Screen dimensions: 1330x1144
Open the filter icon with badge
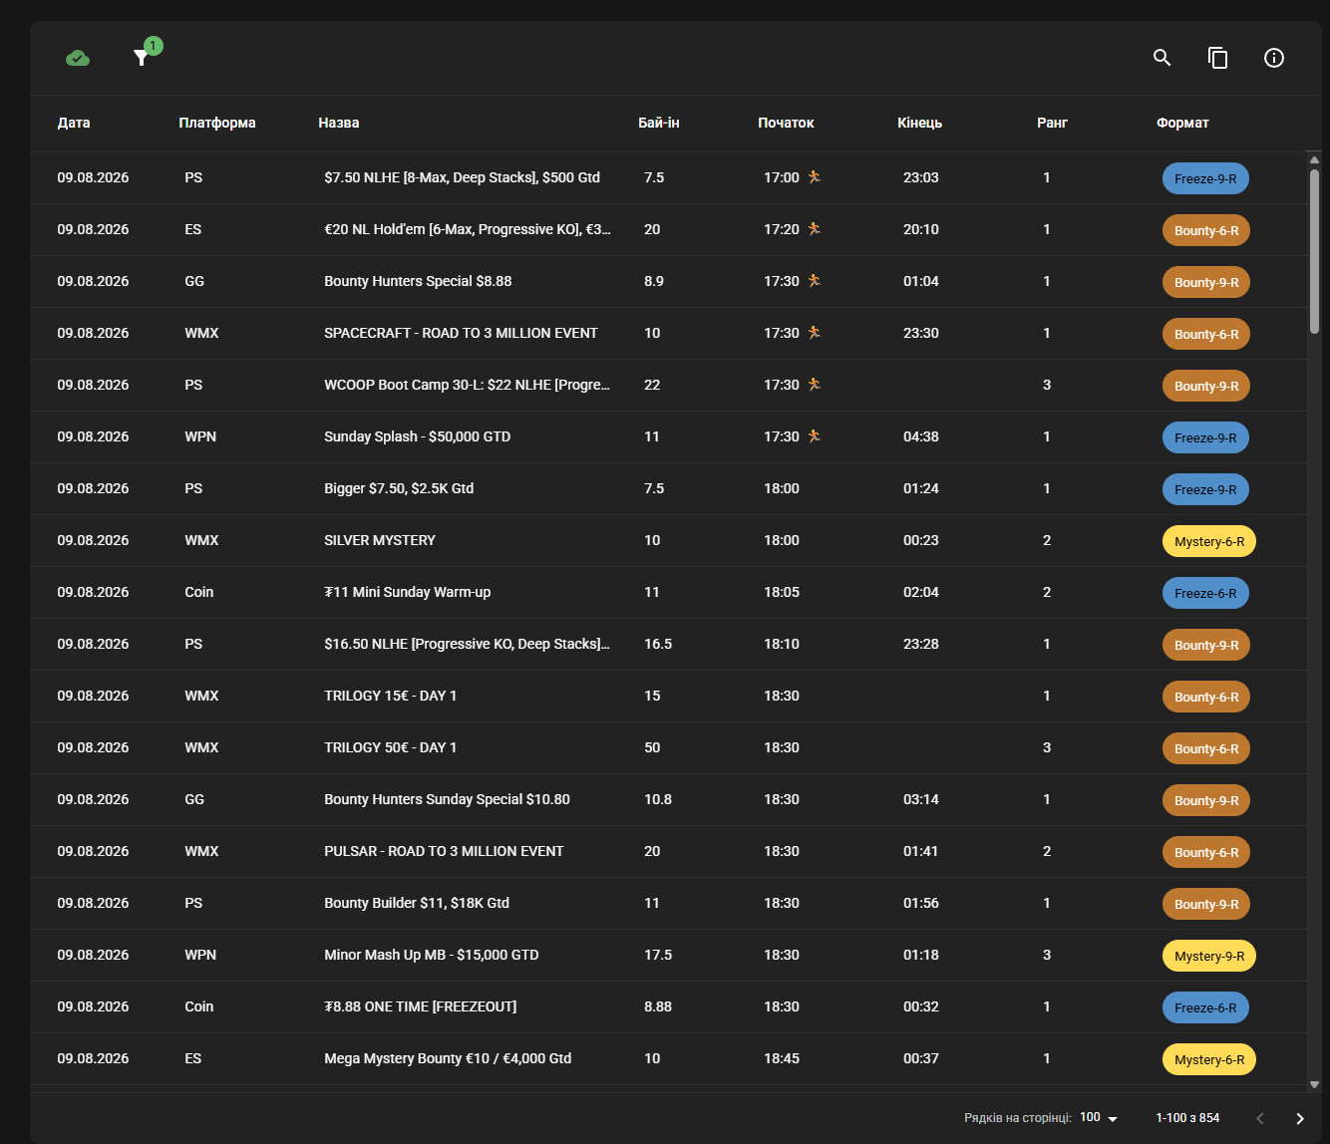[x=142, y=58]
